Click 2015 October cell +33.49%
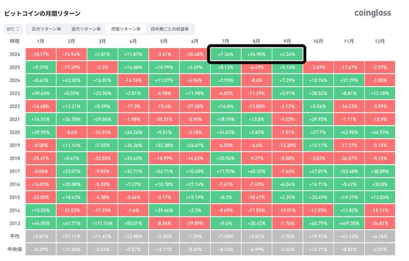Image resolution: width=409 pixels, height=261 pixels. click(318, 197)
